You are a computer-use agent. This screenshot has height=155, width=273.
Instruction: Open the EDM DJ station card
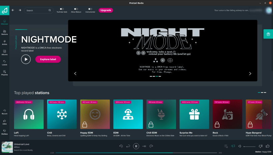128,114
